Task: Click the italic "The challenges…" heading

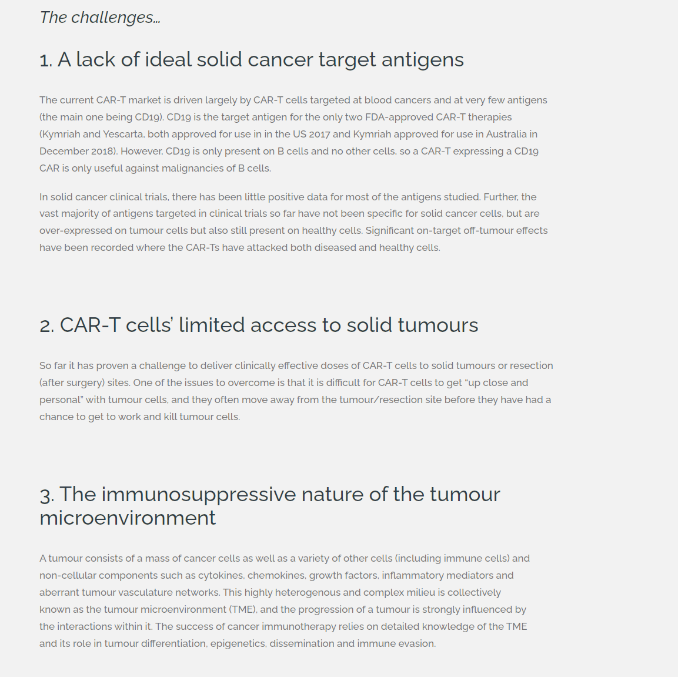Action: tap(100, 18)
